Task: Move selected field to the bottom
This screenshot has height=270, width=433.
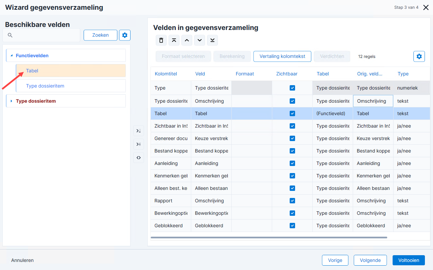Action: coord(212,40)
